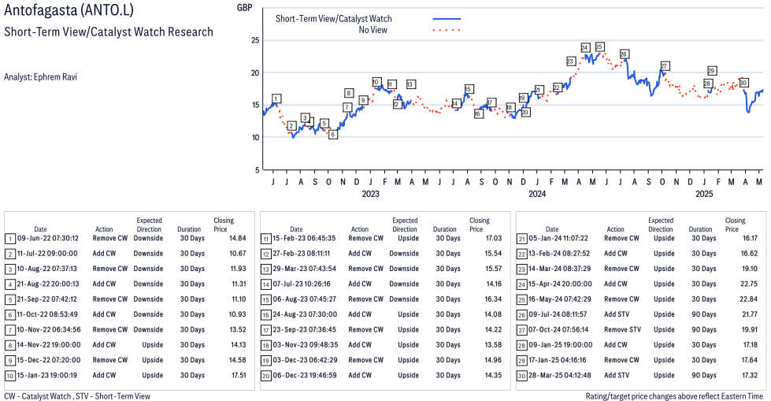Select table row number box 26

pyautogui.click(x=521, y=315)
